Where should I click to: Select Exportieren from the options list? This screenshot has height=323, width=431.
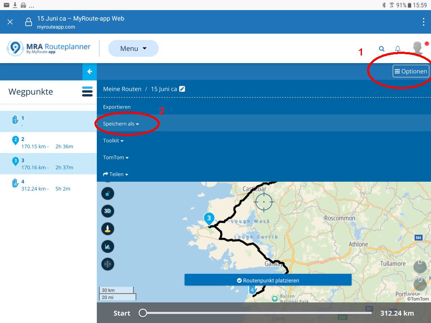tap(117, 107)
